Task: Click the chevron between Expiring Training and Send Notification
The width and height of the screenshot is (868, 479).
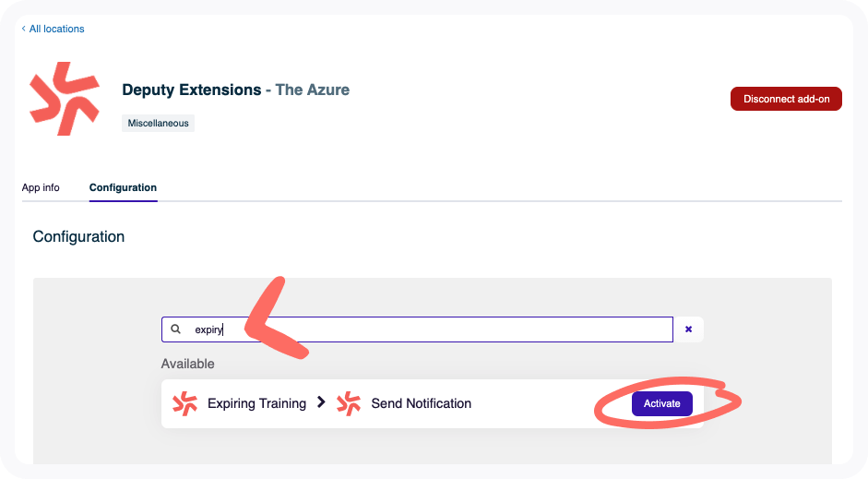Action: coord(321,402)
